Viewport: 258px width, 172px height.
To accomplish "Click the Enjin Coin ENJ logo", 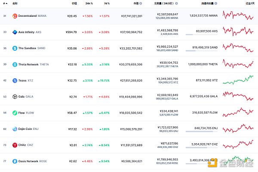I will (15, 129).
